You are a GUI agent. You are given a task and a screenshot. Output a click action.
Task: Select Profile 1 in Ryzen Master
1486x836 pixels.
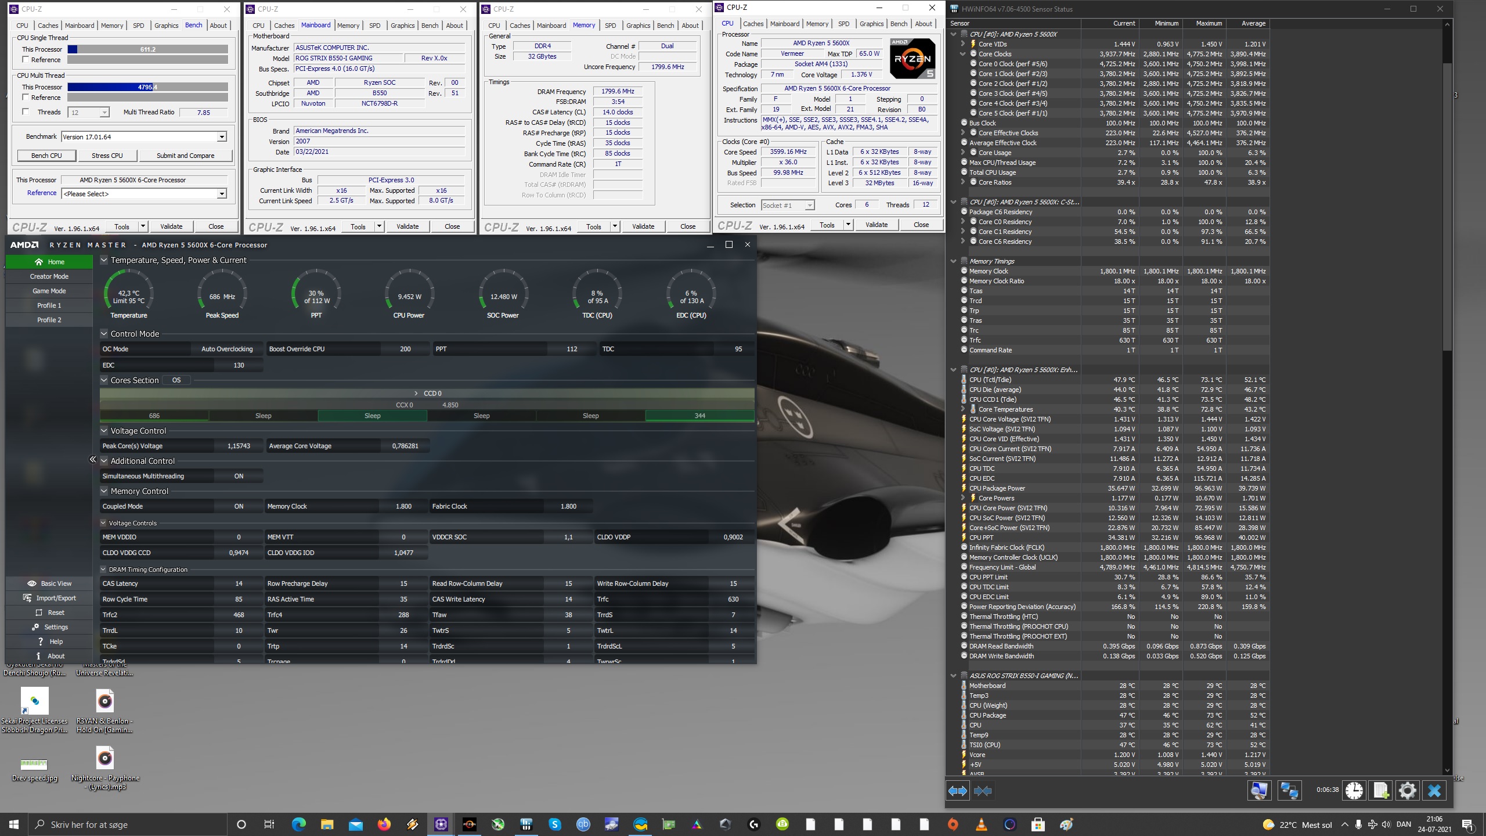pos(49,305)
